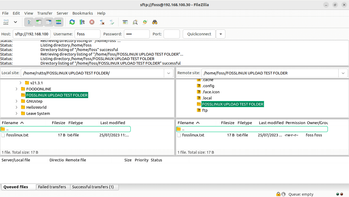Screen dimensions: 349x197
Task: Click the Port input field
Action: (x=172, y=34)
